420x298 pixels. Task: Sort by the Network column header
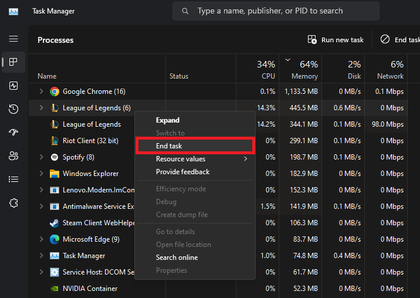tap(386, 69)
